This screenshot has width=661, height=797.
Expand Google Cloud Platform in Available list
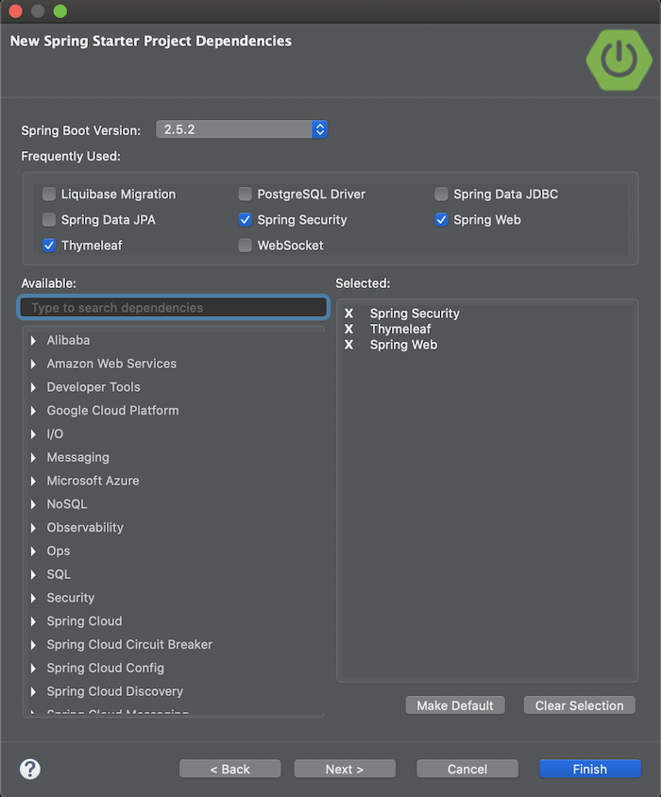pos(34,410)
